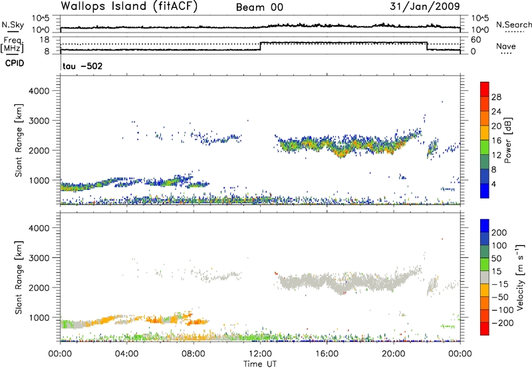Click the "-200" tick label on the Velocity colorbar
Screen dimensions: 532x368
(x=503, y=323)
